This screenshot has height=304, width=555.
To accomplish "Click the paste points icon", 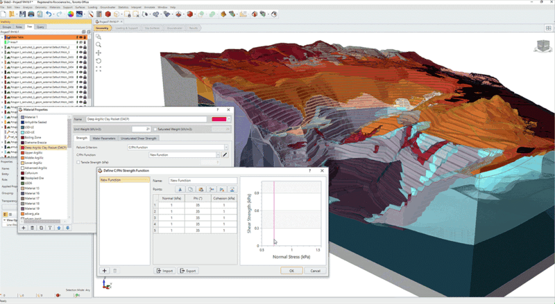I will click(200, 190).
